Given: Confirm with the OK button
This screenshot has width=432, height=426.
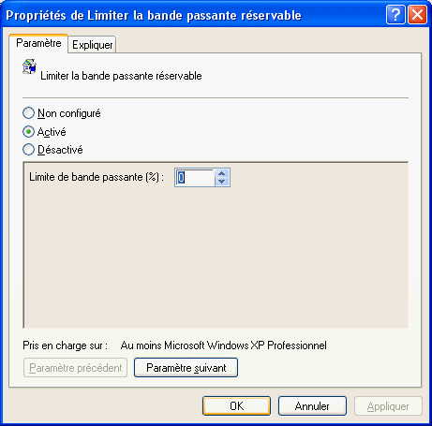Looking at the screenshot, I should pos(236,406).
